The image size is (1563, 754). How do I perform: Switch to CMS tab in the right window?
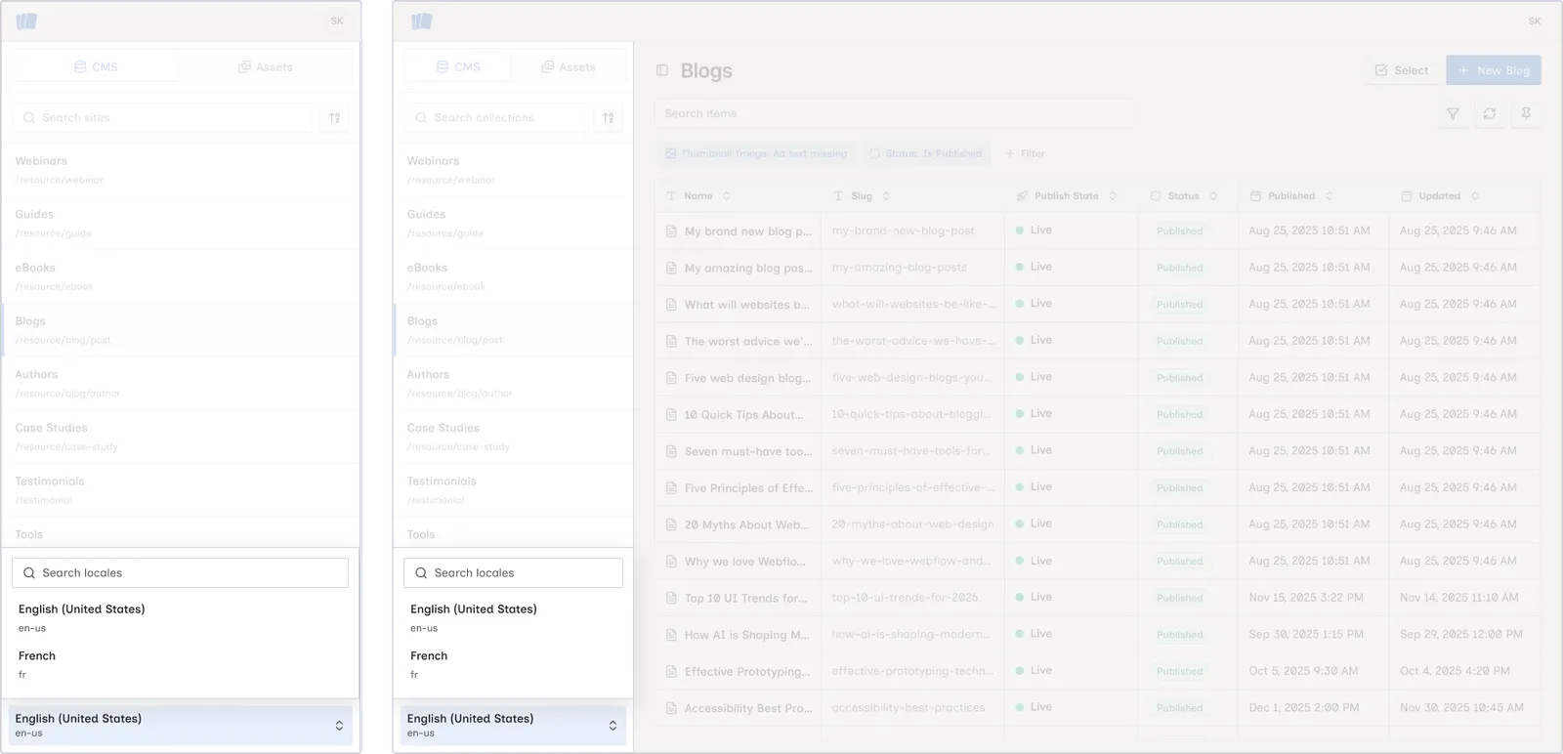pyautogui.click(x=458, y=67)
